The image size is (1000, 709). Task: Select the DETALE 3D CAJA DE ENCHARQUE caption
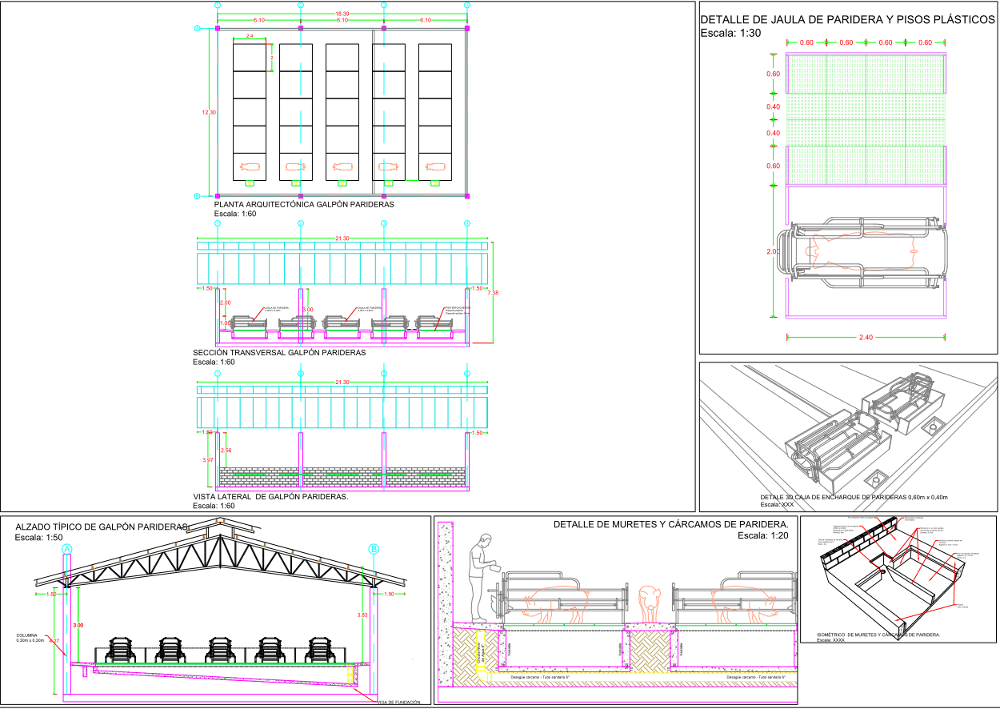[854, 498]
